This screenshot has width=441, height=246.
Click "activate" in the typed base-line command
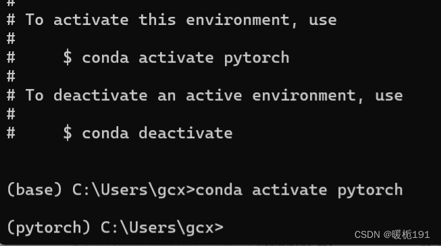[290, 190]
